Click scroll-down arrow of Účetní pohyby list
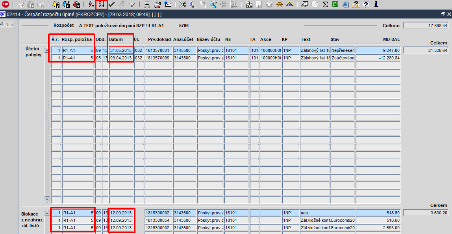Image resolution: width=452 pixels, height=234 pixels. pos(47,199)
